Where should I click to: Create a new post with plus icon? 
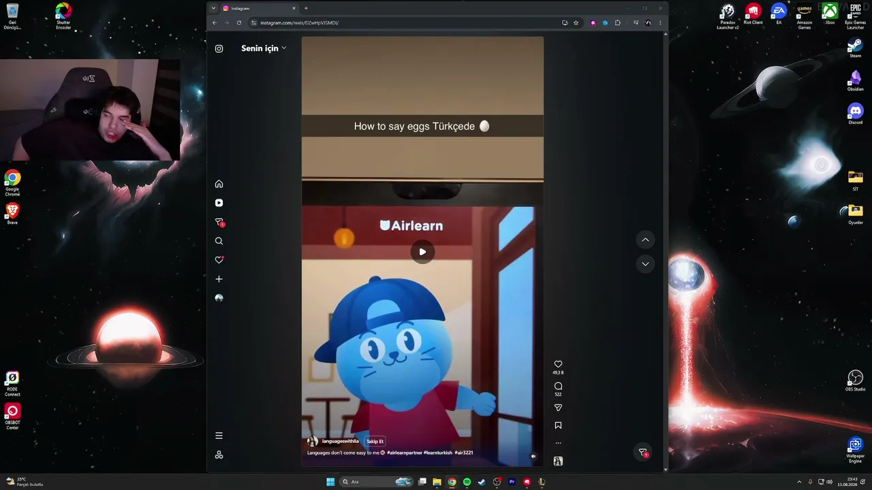[x=219, y=279]
